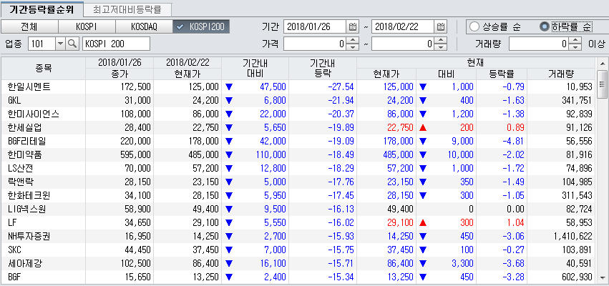
Task: Sort by 기간내 대비 column header
Action: [x=255, y=69]
